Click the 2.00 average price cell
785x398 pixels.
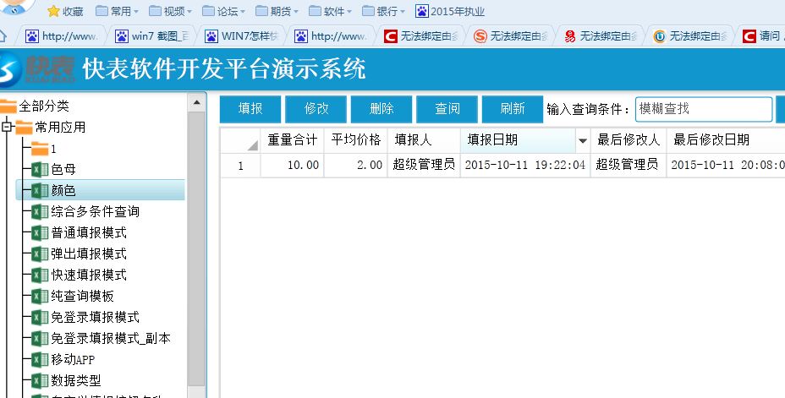[356, 166]
